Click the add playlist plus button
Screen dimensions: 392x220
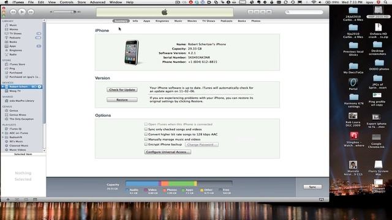click(x=8, y=199)
